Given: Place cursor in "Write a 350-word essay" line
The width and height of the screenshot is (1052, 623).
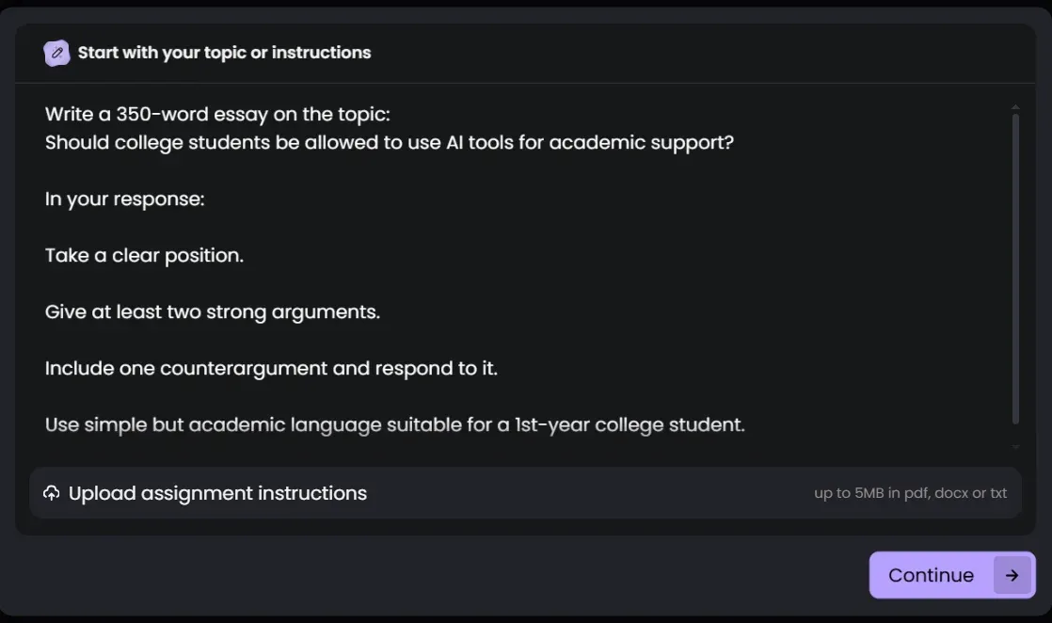Looking at the screenshot, I should [217, 115].
